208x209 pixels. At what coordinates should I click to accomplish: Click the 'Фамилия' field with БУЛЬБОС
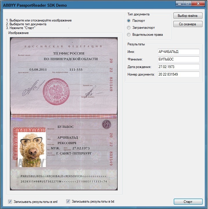tap(179, 59)
